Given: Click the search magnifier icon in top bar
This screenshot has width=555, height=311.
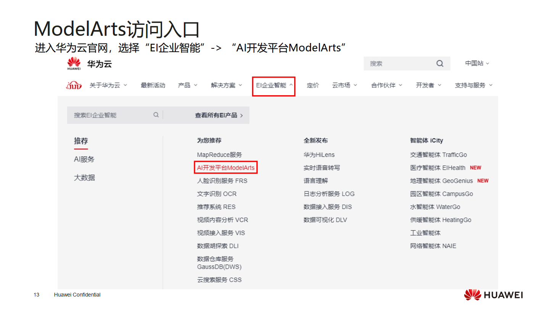Looking at the screenshot, I should tap(440, 64).
